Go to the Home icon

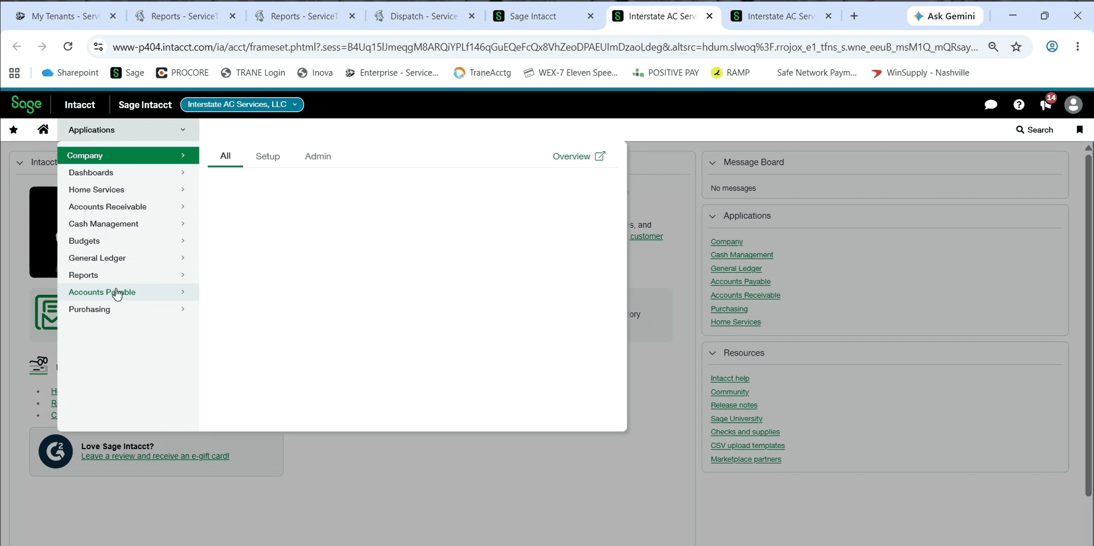[43, 129]
